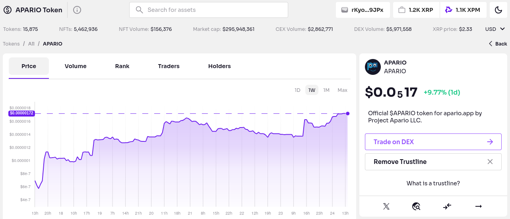Open the 1.2K XRP balance button
This screenshot has height=219, width=510.
[416, 10]
